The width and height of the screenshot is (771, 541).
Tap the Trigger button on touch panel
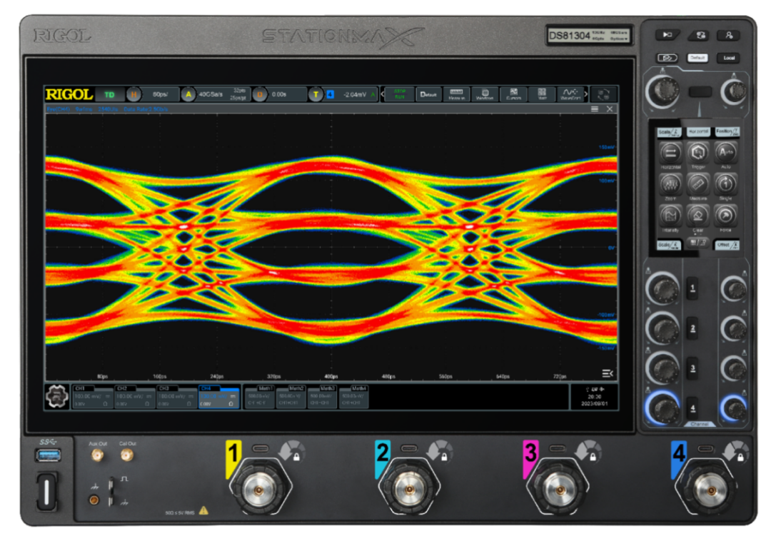click(697, 153)
